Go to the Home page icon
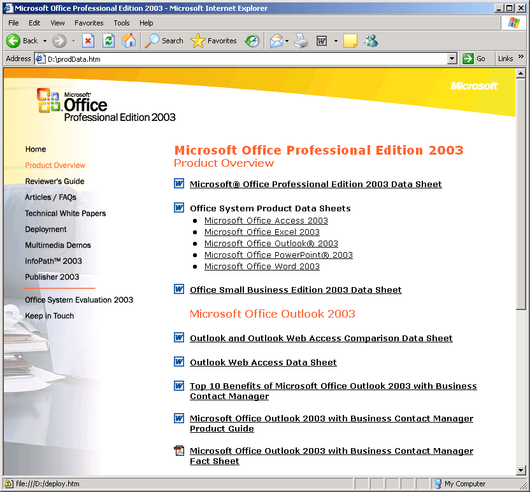Screen dimensions: 530x492 pos(129,41)
